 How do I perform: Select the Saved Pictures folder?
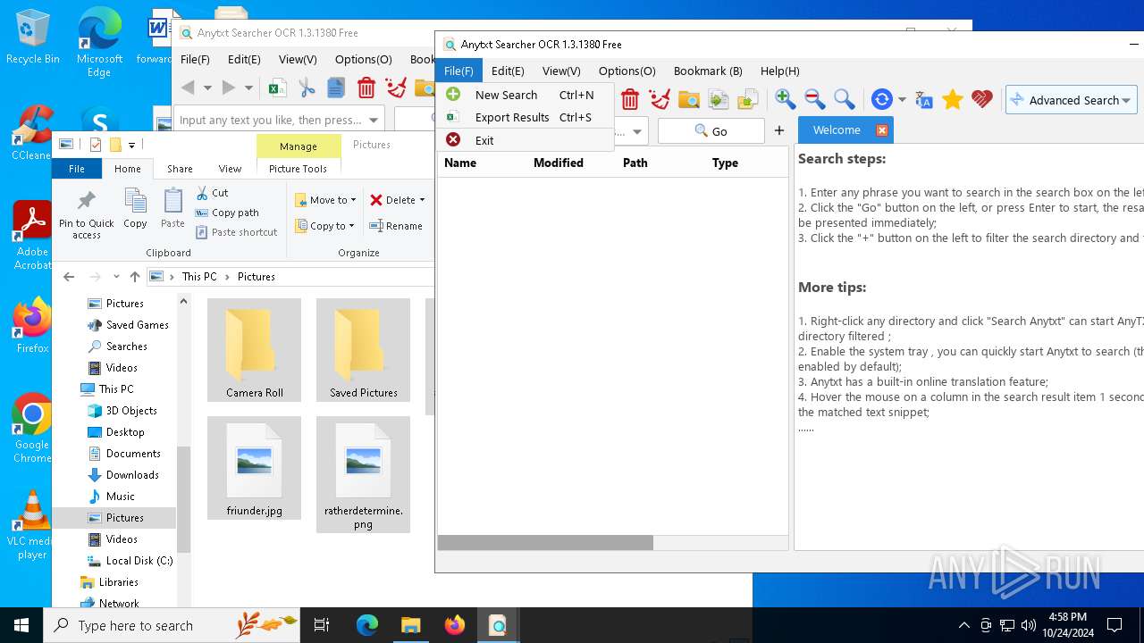pos(363,350)
